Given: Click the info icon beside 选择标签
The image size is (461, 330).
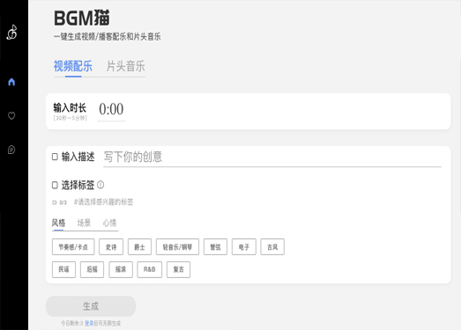Looking at the screenshot, I should click(x=100, y=185).
